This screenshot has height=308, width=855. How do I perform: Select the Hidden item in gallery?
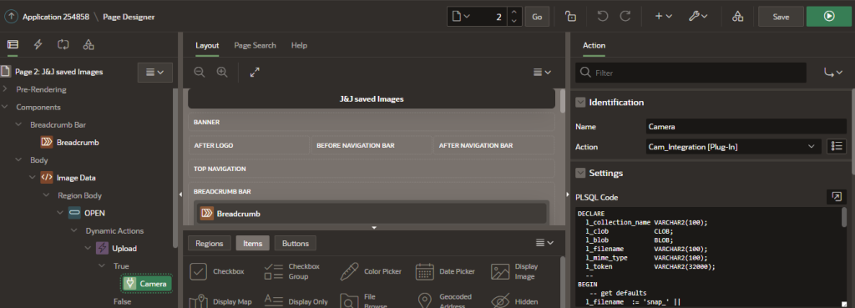tap(514, 301)
